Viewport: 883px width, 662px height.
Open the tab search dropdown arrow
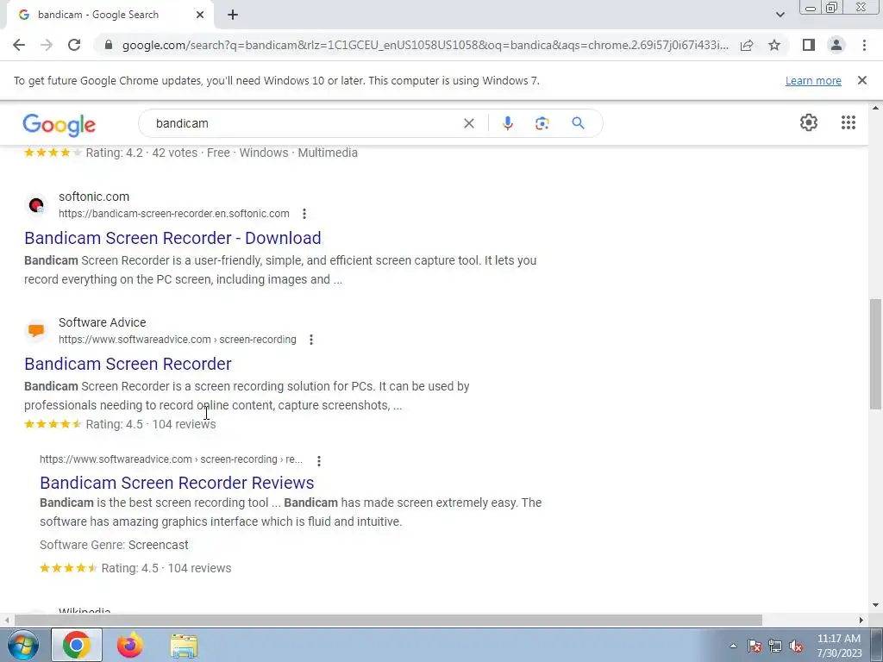(780, 15)
